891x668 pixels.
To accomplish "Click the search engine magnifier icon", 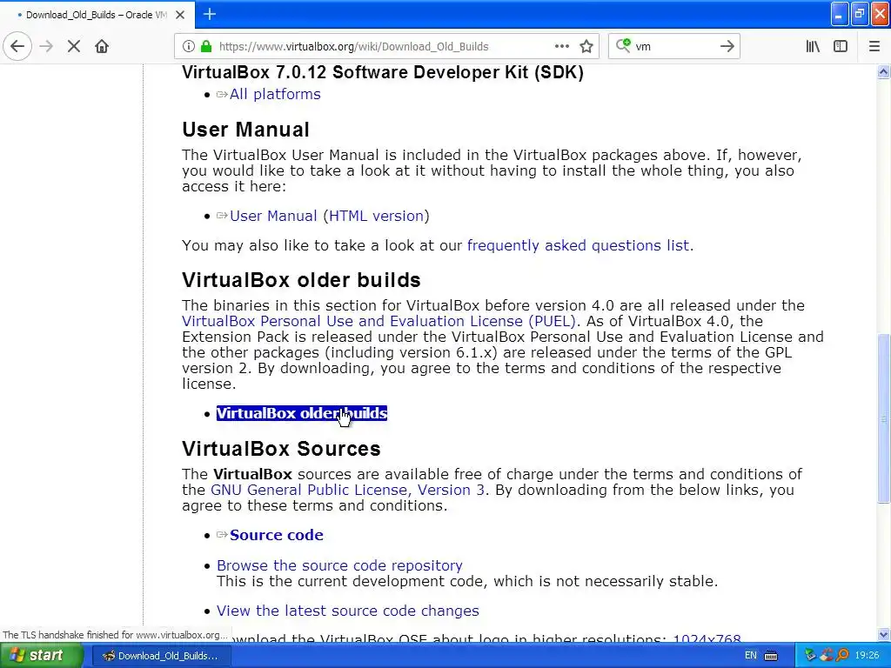I will [x=623, y=45].
